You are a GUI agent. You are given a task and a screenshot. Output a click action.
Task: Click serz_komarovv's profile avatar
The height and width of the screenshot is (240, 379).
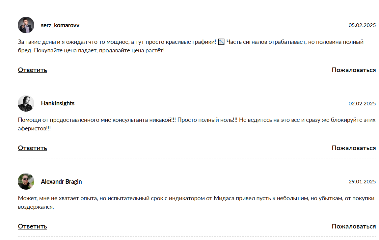[x=26, y=25]
